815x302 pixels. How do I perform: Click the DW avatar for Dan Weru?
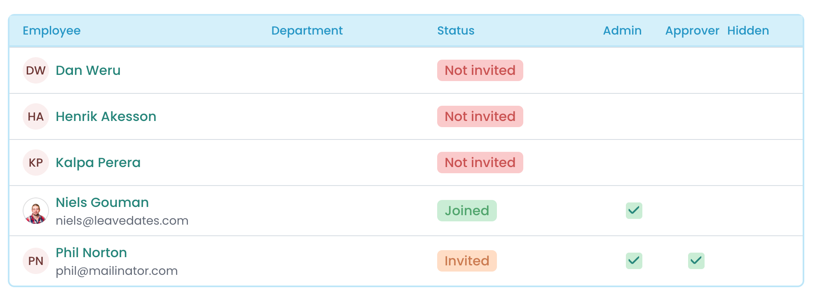(x=36, y=70)
